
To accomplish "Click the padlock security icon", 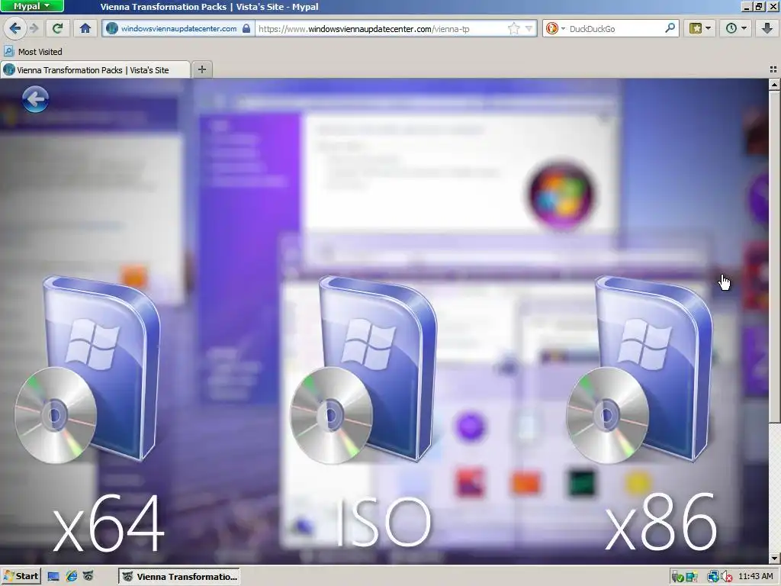I will click(x=246, y=28).
